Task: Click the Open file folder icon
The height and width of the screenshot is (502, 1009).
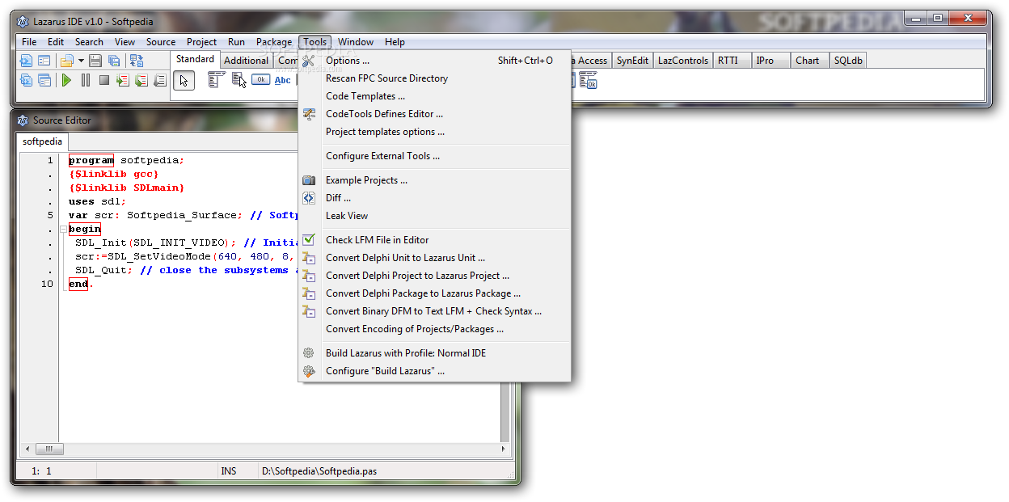Action: pos(68,61)
